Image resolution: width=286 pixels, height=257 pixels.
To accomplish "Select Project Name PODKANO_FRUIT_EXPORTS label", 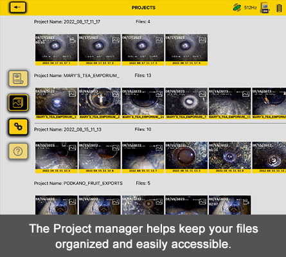I will [x=78, y=183].
